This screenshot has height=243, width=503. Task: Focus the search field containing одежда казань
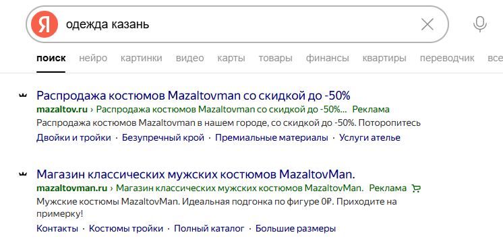(237, 24)
